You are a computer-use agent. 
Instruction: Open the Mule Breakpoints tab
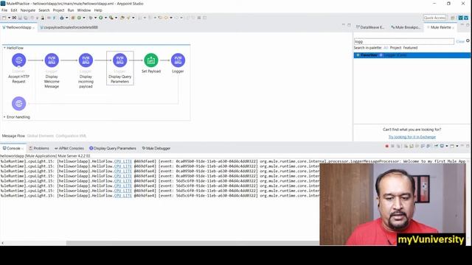click(406, 27)
